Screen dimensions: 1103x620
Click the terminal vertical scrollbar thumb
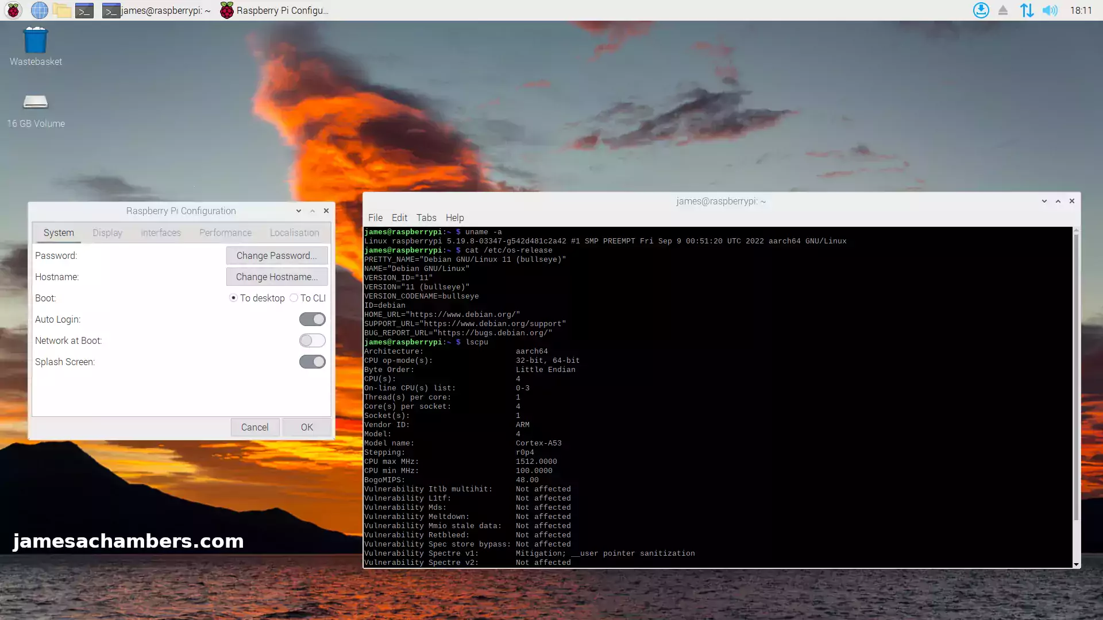click(x=1076, y=377)
